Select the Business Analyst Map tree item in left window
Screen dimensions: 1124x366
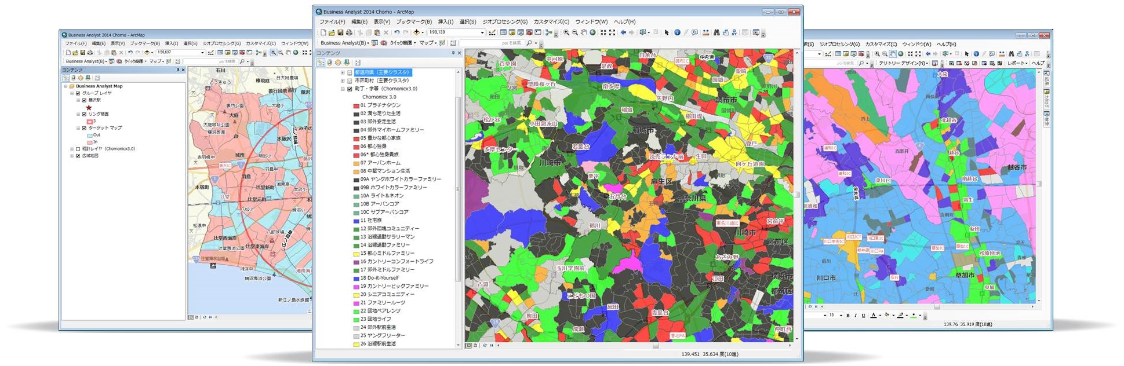coord(99,86)
